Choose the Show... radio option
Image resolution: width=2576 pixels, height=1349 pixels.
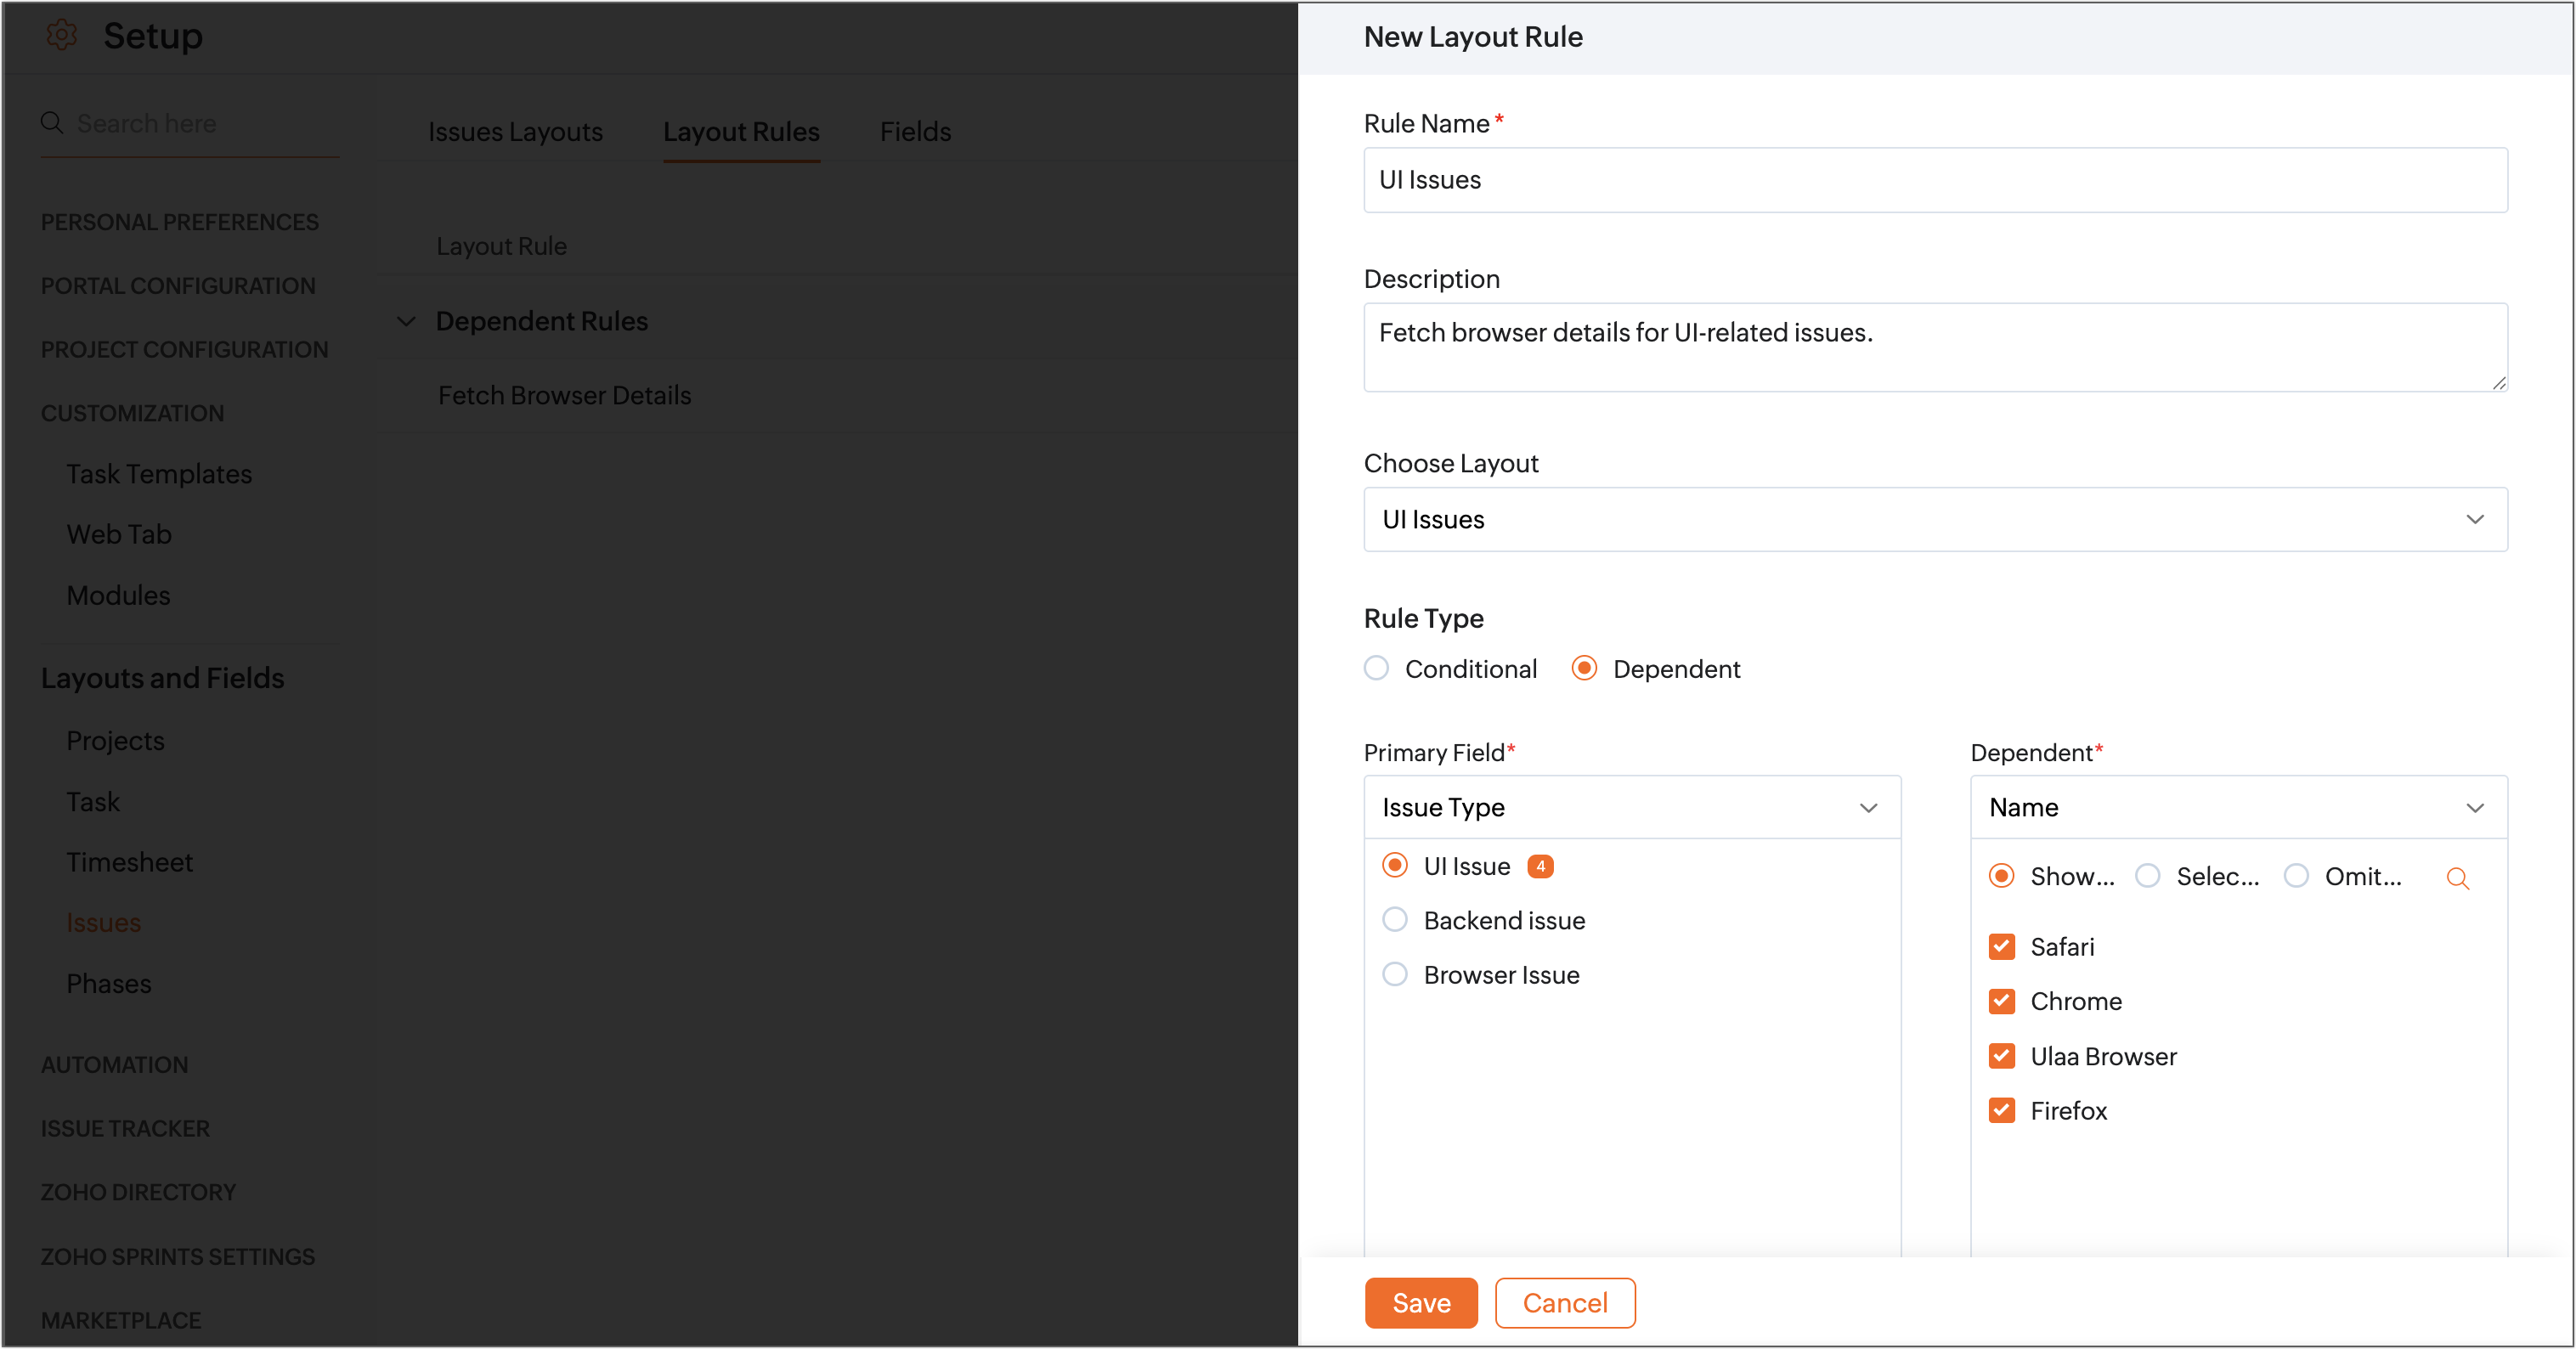pyautogui.click(x=2001, y=876)
